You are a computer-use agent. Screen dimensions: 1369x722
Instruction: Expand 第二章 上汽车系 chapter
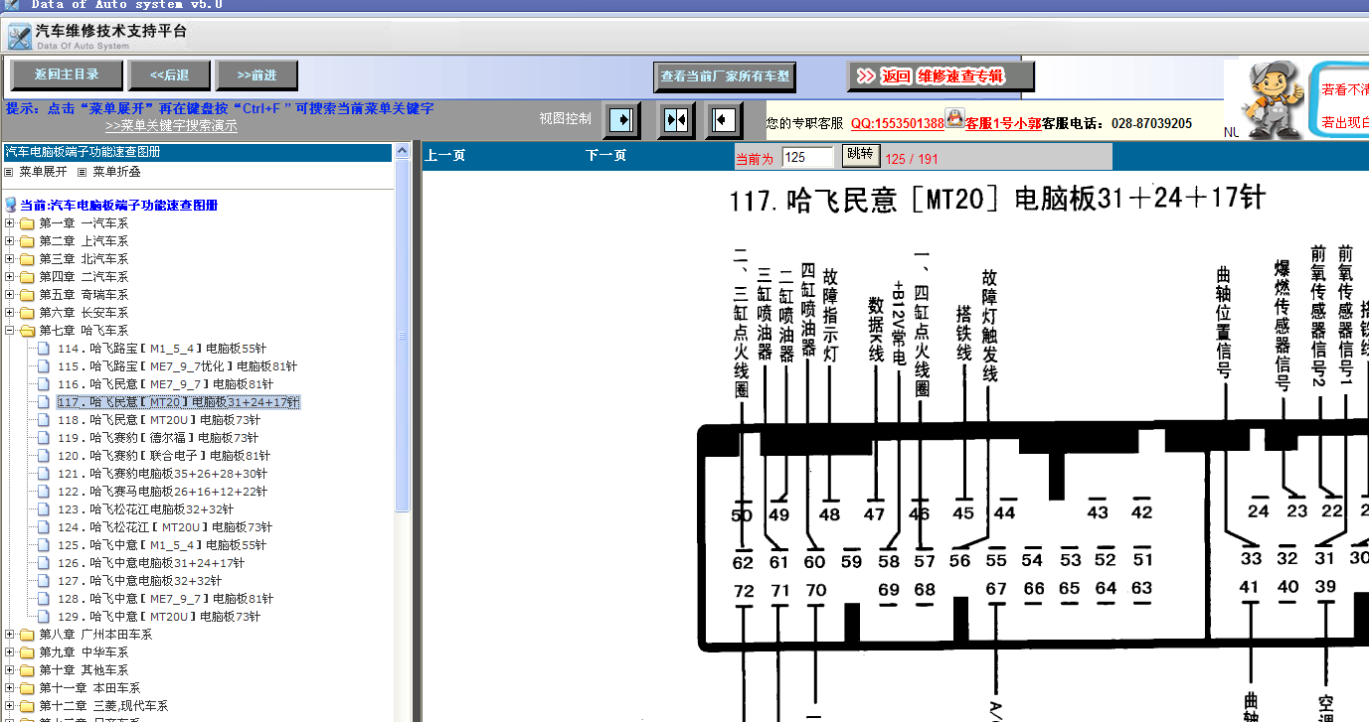(10, 241)
